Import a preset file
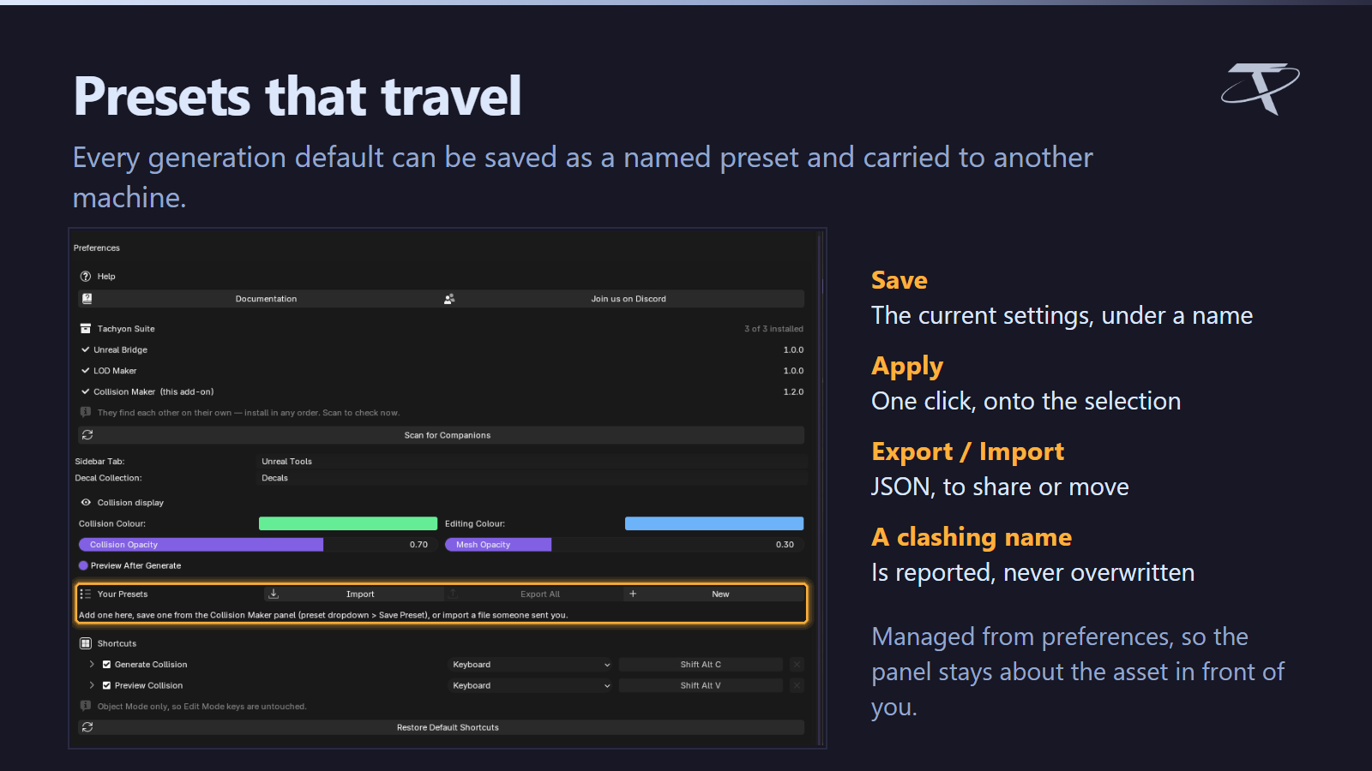 point(353,594)
